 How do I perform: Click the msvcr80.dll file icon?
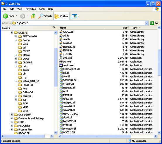(61, 106)
